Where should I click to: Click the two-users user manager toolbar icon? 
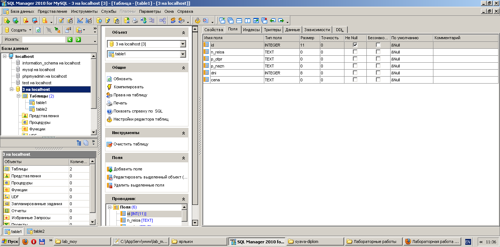(x=173, y=21)
